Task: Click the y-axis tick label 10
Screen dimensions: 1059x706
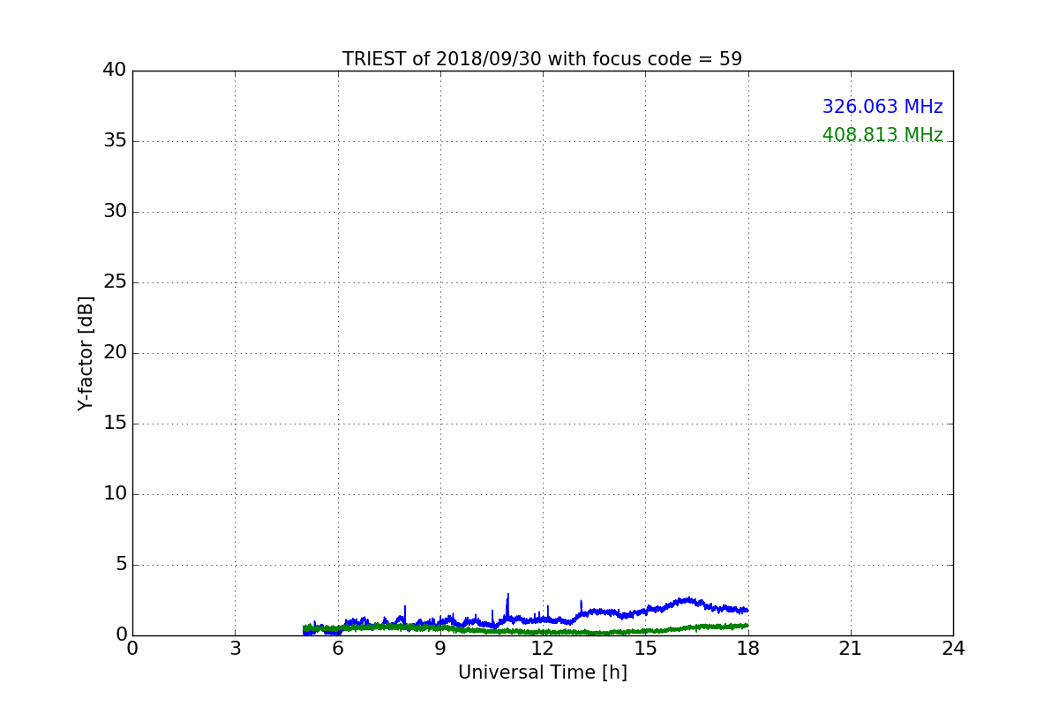Action: tap(115, 494)
